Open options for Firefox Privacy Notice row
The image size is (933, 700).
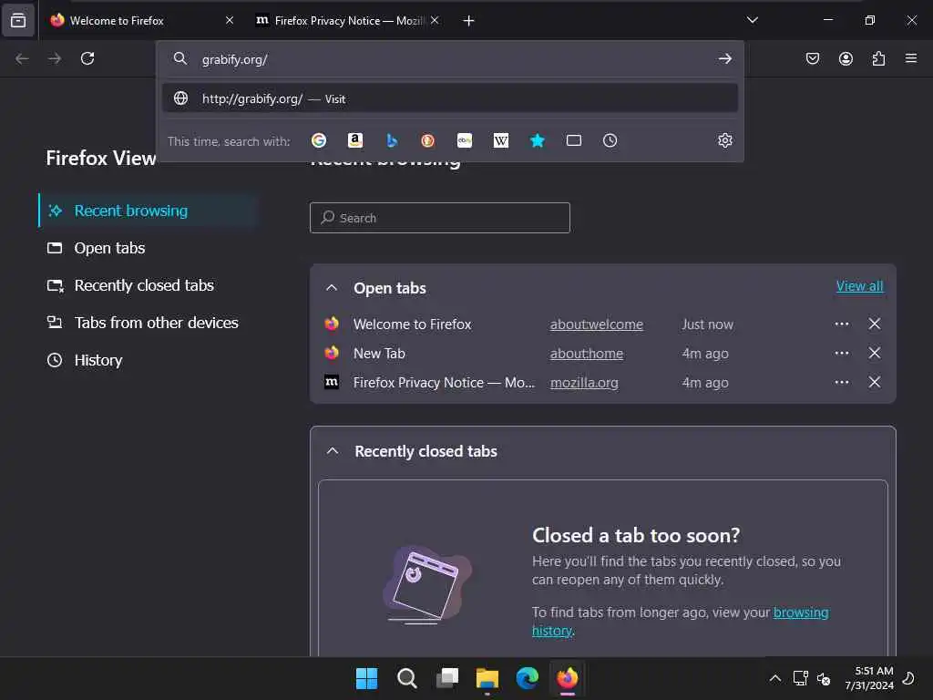click(x=841, y=382)
